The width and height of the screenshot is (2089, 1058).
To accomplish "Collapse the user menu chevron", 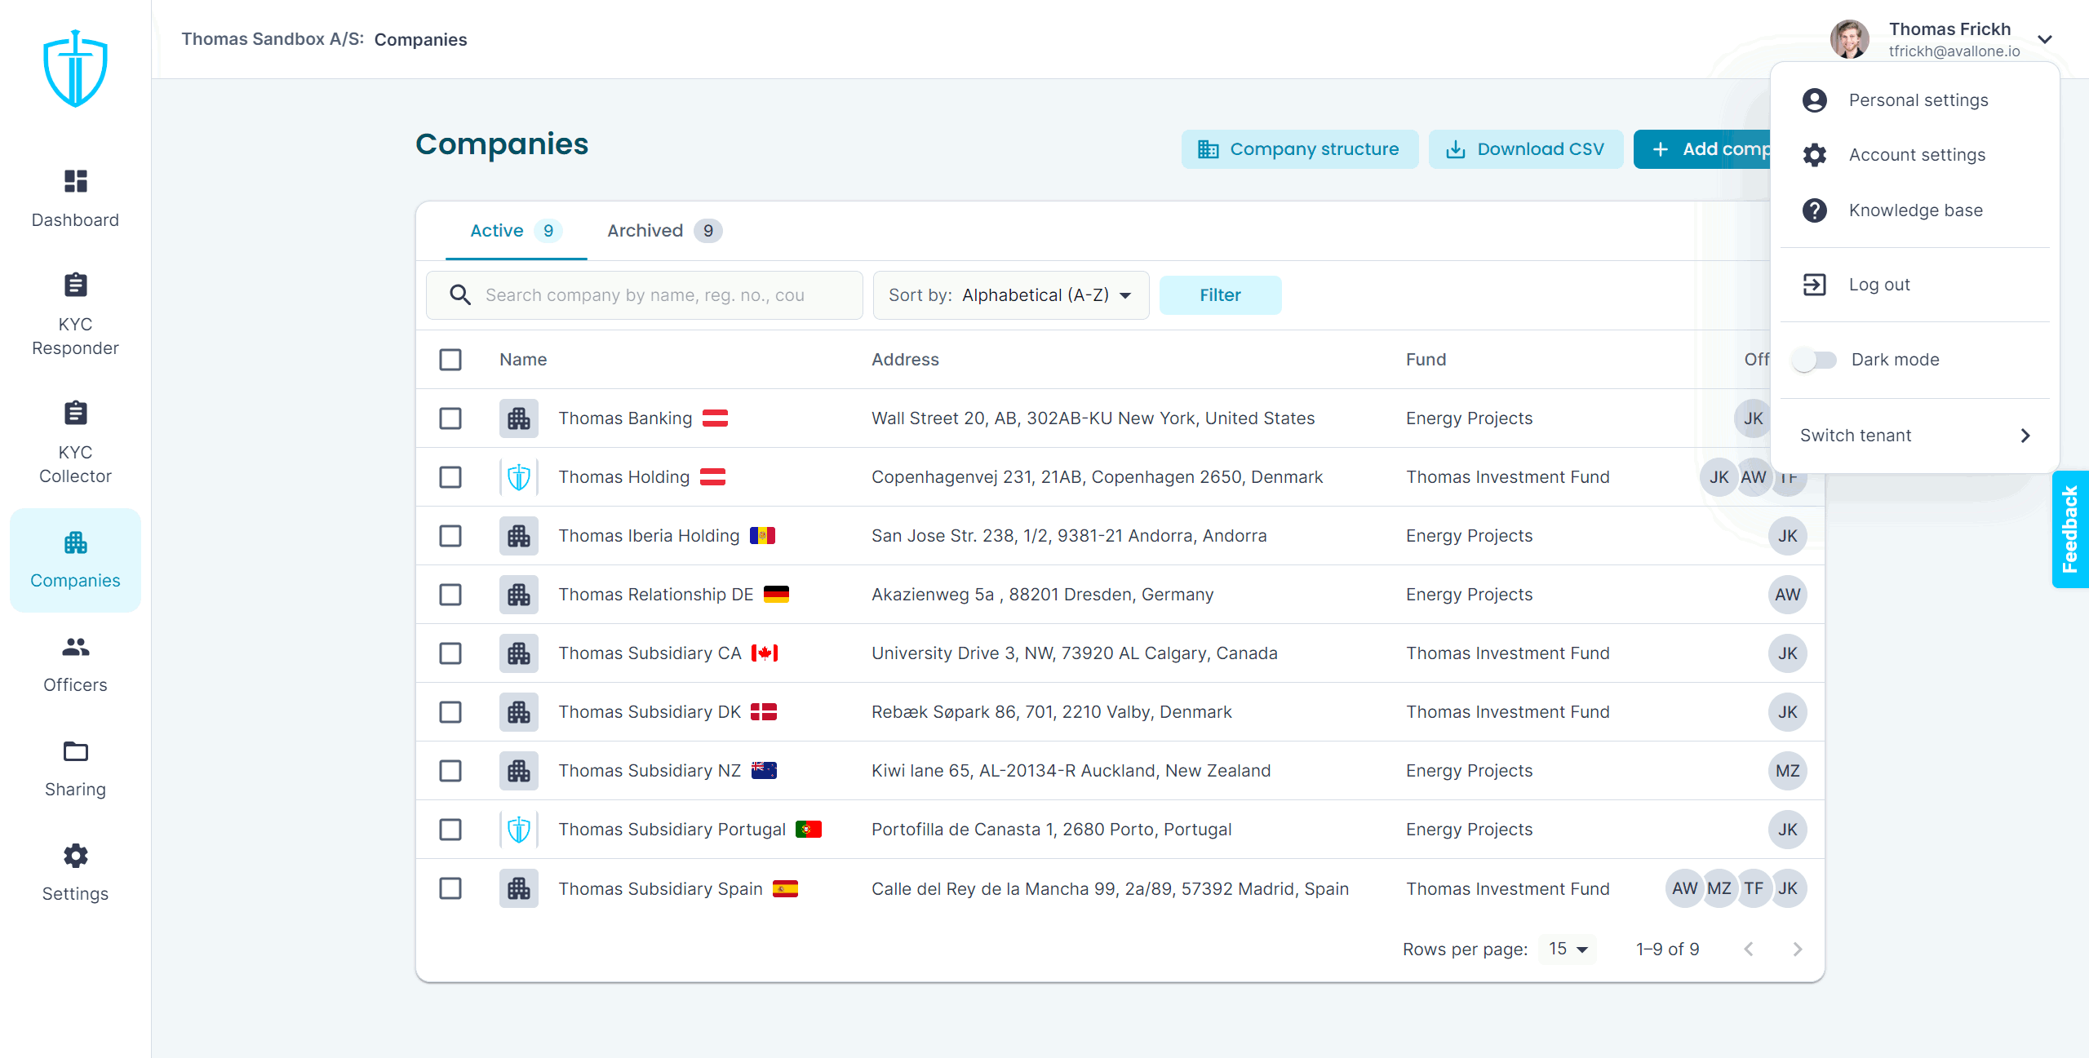I will pyautogui.click(x=2045, y=39).
